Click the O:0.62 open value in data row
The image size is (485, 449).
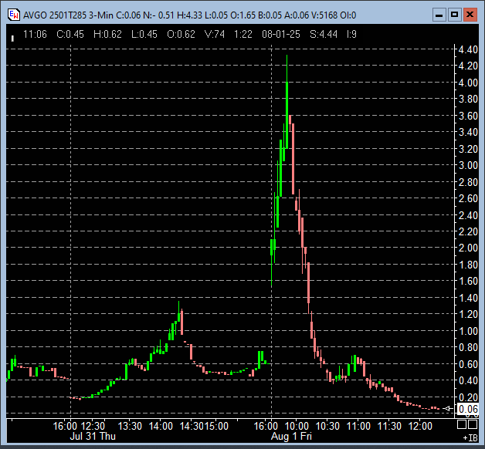(x=181, y=34)
